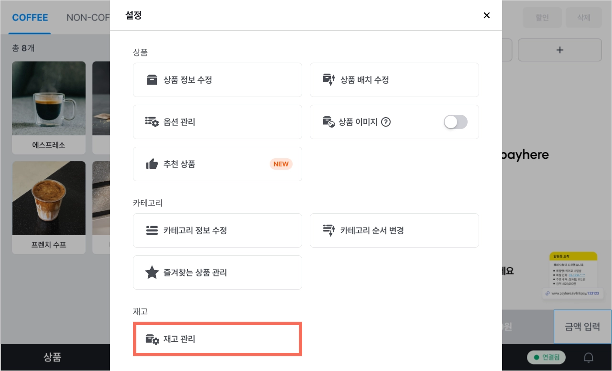Click the thumbs-up icon of 추천 상품
Image resolution: width=612 pixels, height=371 pixels.
(152, 164)
